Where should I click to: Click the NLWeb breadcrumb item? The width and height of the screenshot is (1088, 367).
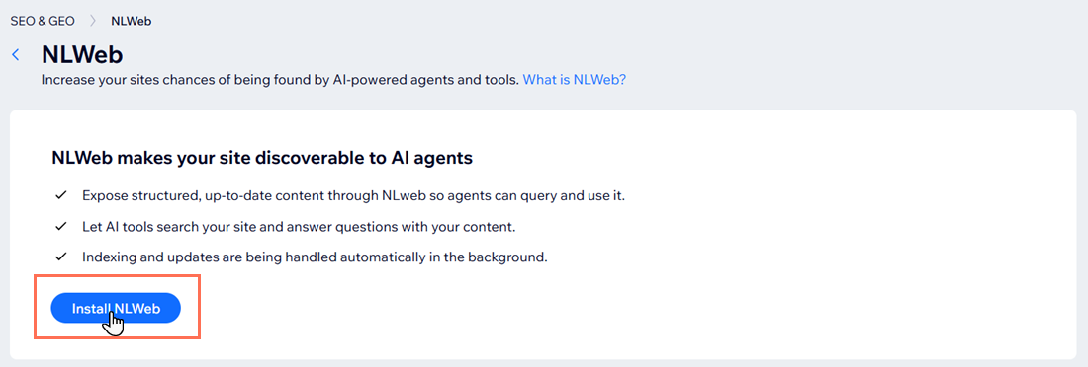tap(132, 21)
